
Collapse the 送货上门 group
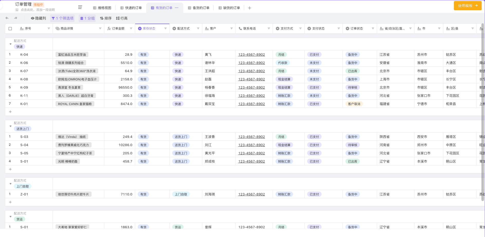[11, 126]
